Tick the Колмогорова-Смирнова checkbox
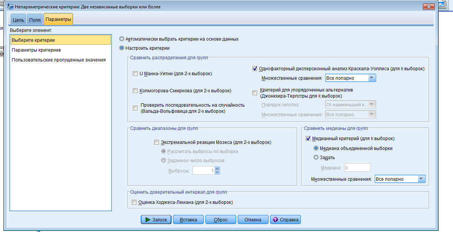 (x=135, y=91)
